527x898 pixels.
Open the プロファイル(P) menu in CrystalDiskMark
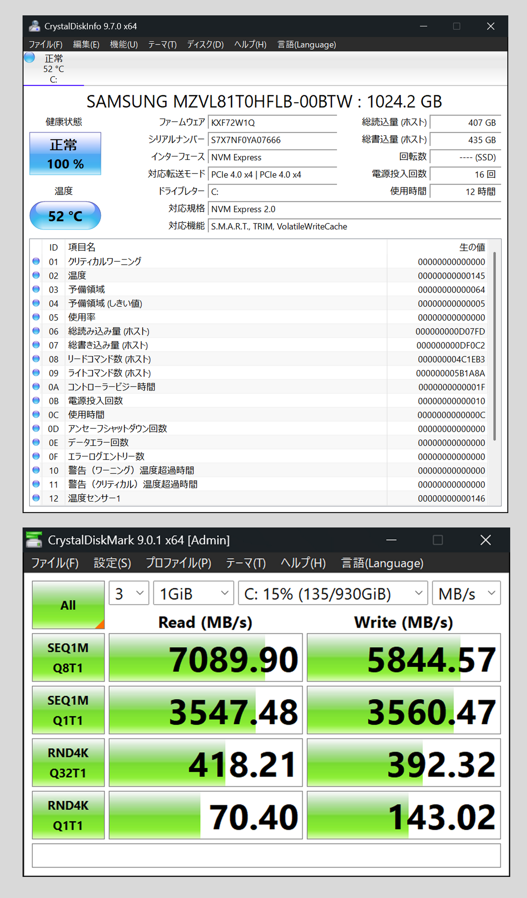coord(178,563)
